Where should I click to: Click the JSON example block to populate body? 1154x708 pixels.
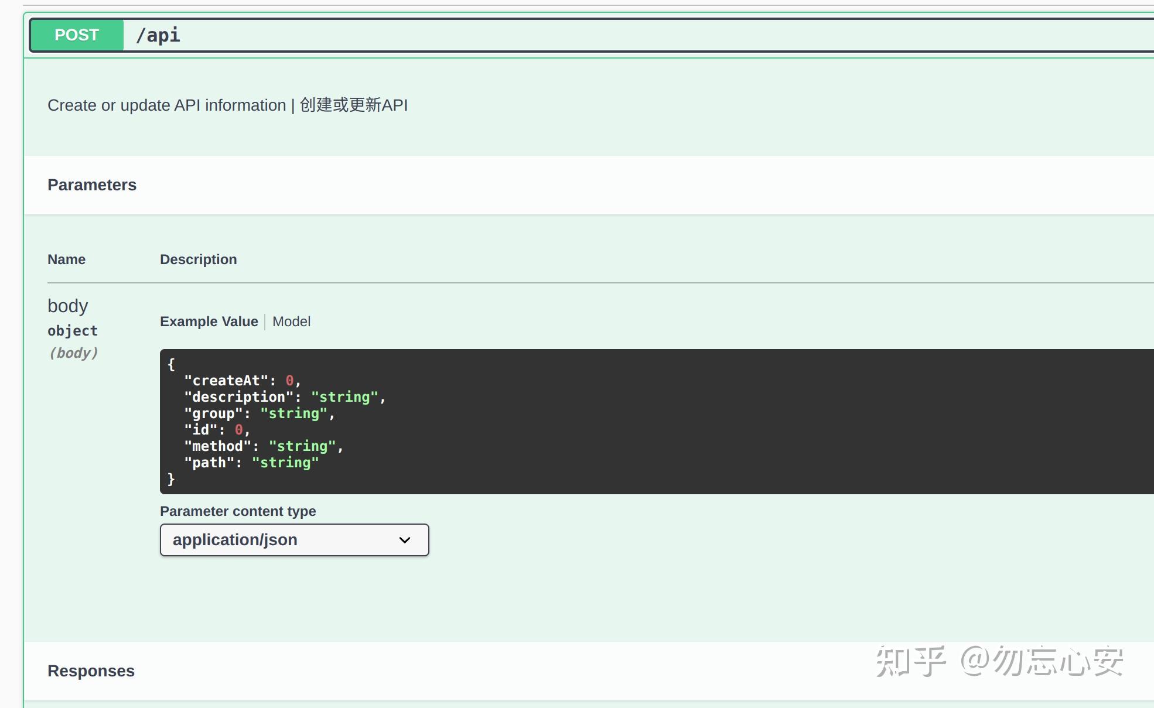(x=410, y=420)
